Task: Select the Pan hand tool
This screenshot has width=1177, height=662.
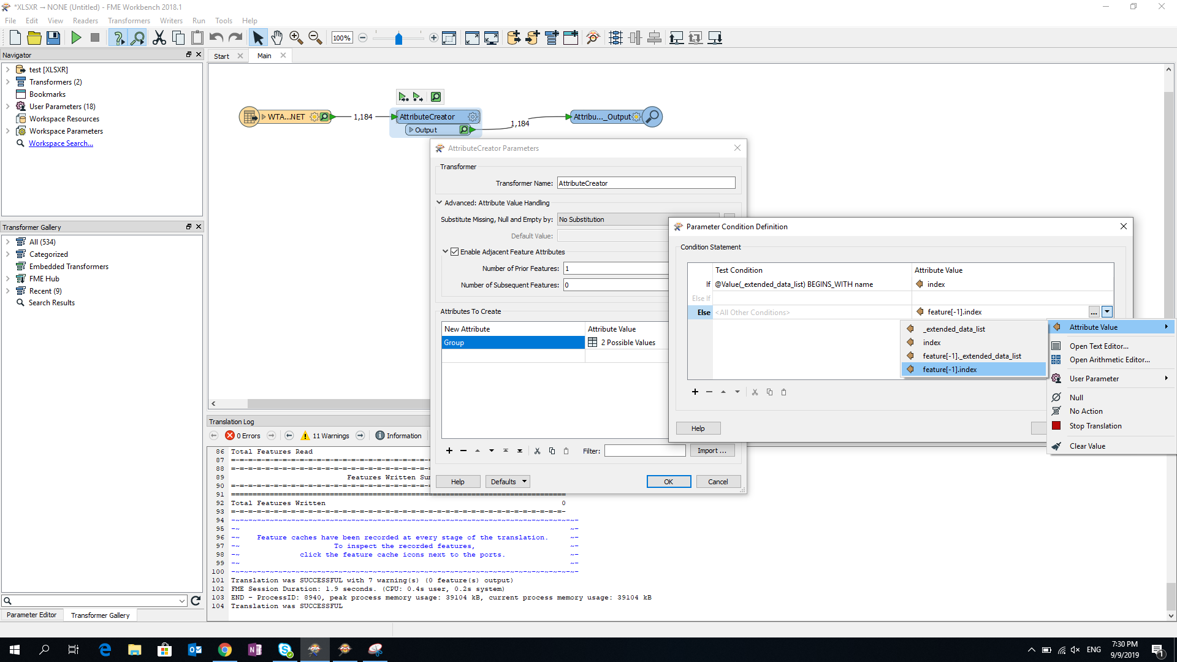Action: [277, 38]
